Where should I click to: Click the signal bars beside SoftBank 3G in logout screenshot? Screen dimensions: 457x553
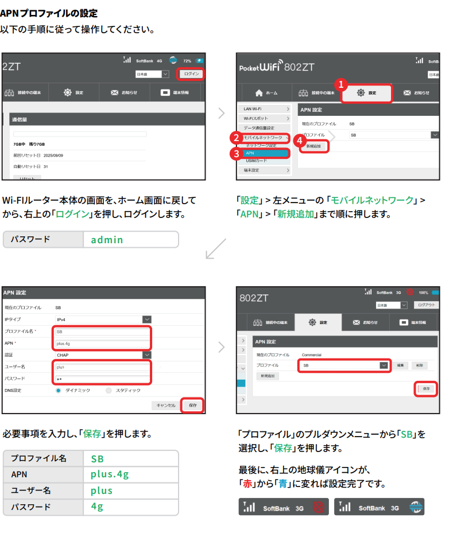coord(369,291)
